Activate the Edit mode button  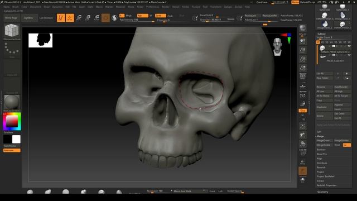pos(61,18)
